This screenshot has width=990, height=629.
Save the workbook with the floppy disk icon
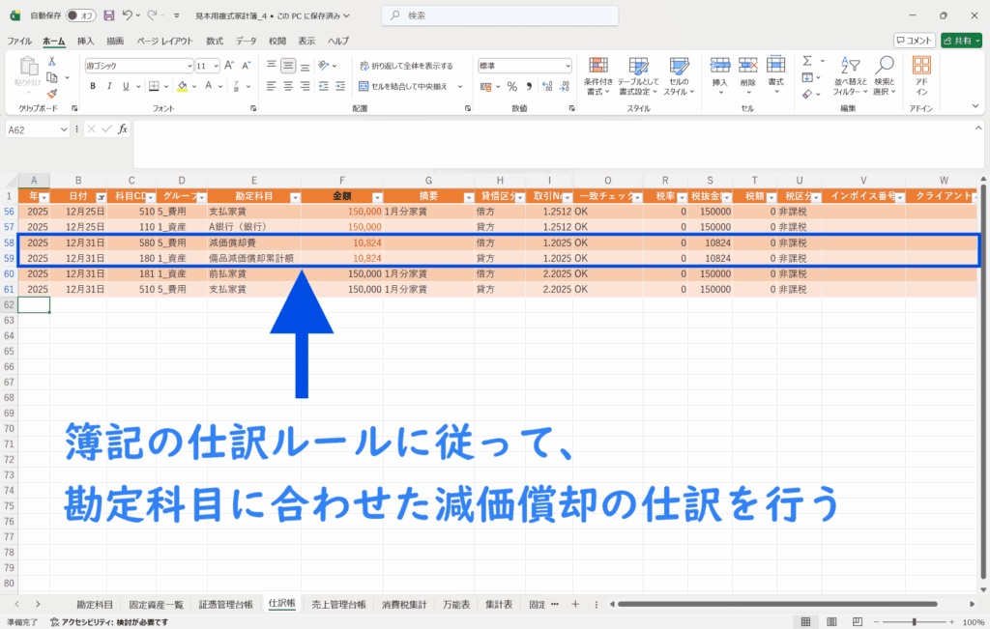coord(108,15)
